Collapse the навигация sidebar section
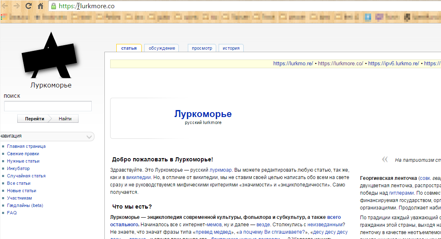The height and width of the screenshot is (239, 441). click(89, 137)
